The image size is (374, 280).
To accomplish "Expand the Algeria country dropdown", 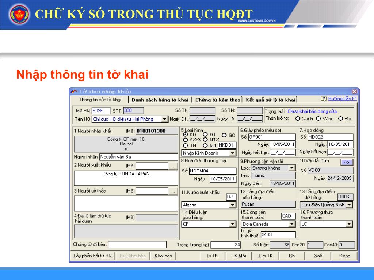I will tap(233, 205).
